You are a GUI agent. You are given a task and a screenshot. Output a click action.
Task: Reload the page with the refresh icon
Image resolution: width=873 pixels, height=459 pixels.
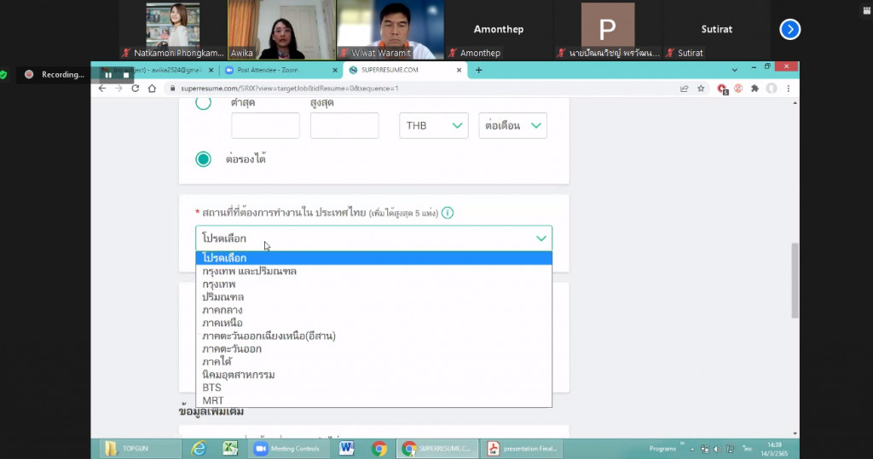(x=135, y=88)
